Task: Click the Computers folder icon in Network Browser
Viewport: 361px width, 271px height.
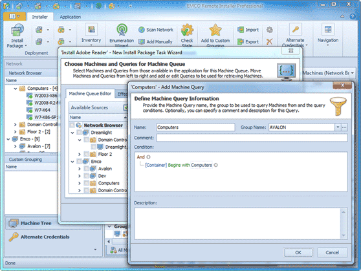Action: click(x=22, y=89)
